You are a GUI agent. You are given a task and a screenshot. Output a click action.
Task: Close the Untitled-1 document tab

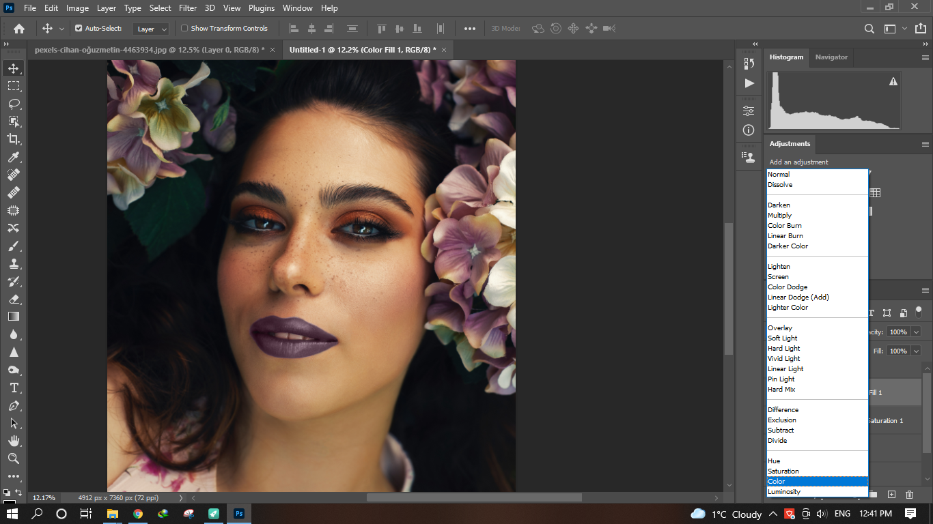[x=444, y=50]
